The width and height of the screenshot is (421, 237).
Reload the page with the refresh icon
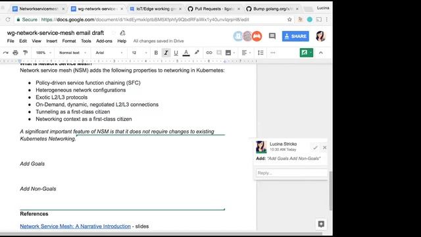pos(8,19)
